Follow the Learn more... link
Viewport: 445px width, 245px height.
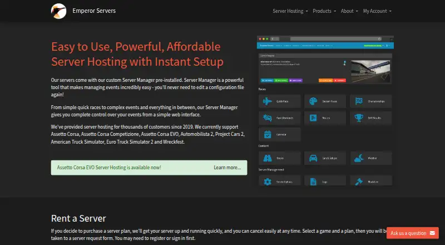point(228,168)
